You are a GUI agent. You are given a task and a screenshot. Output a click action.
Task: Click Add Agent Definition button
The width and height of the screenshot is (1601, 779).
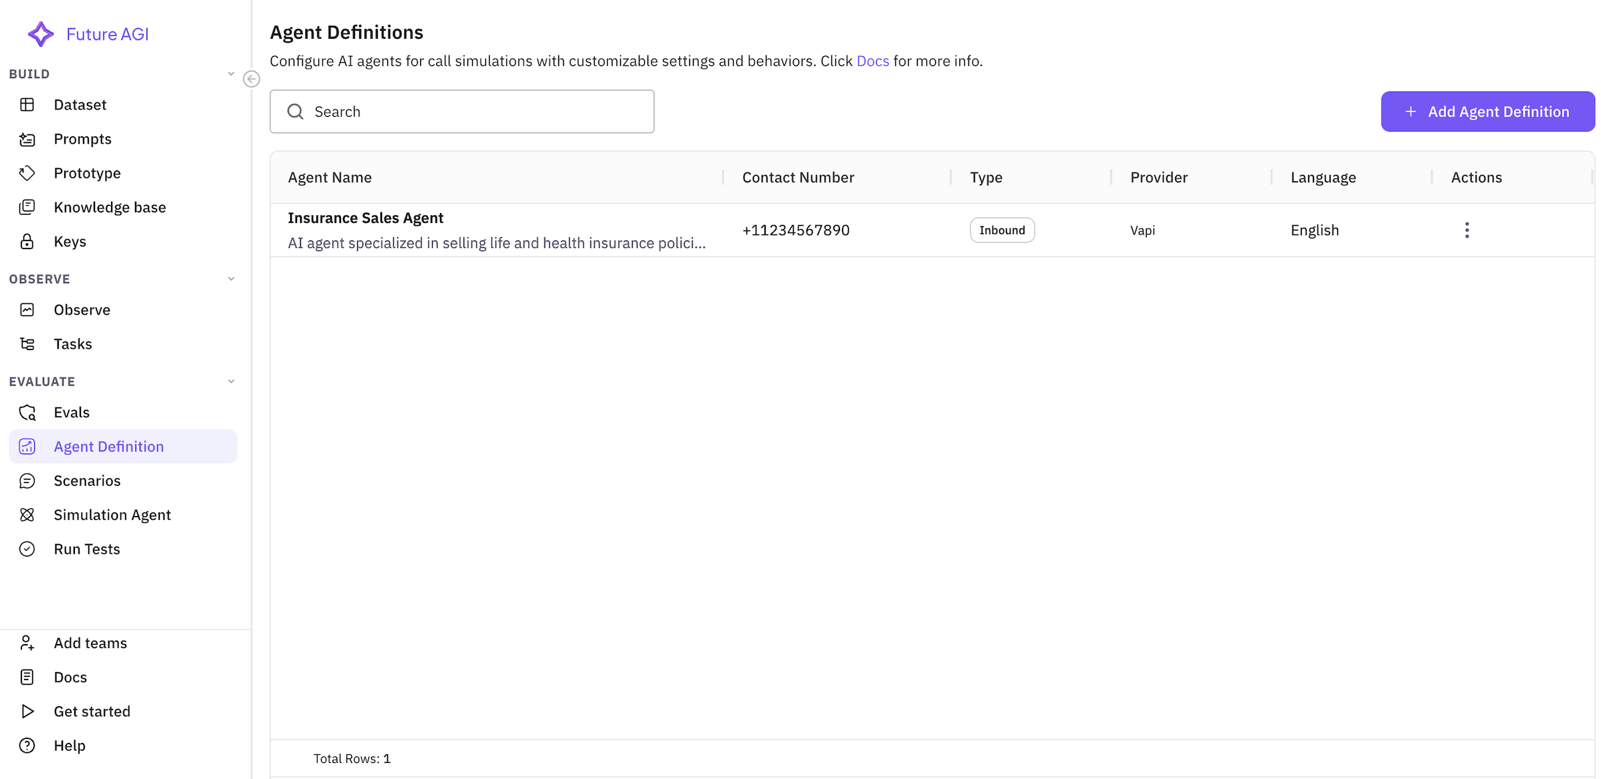pos(1487,112)
